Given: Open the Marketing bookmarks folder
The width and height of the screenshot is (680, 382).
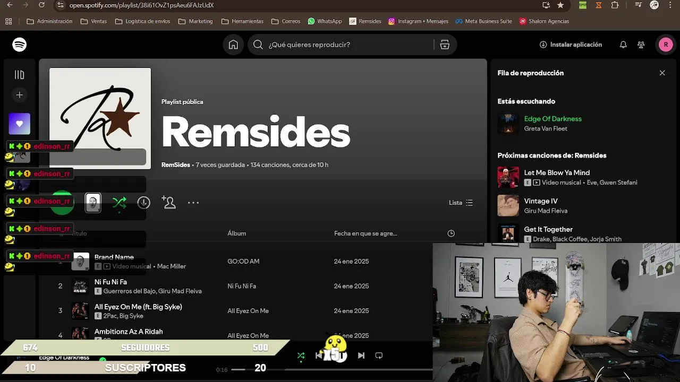Looking at the screenshot, I should [x=195, y=21].
